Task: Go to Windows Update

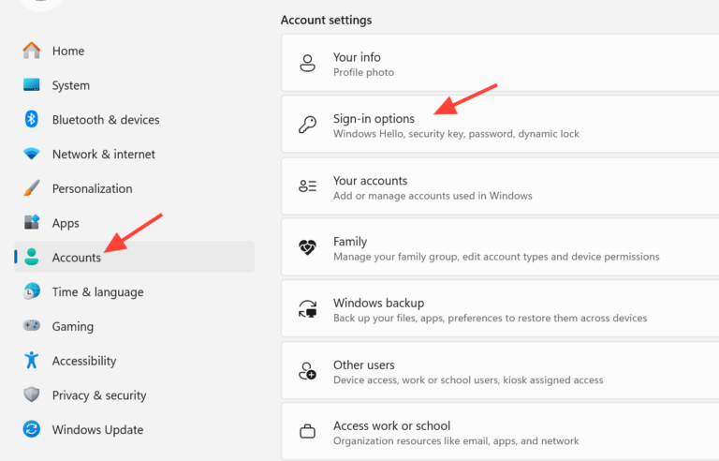Action: (135, 429)
